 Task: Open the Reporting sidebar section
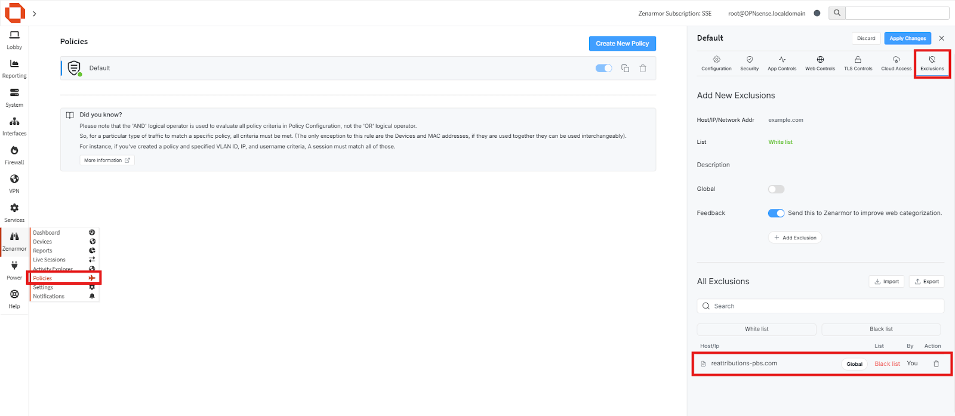pyautogui.click(x=14, y=69)
